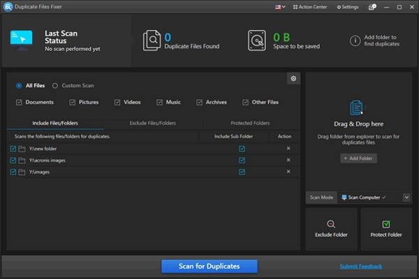
Task: Click the Last Scan Status monitor icon
Action: [22, 40]
